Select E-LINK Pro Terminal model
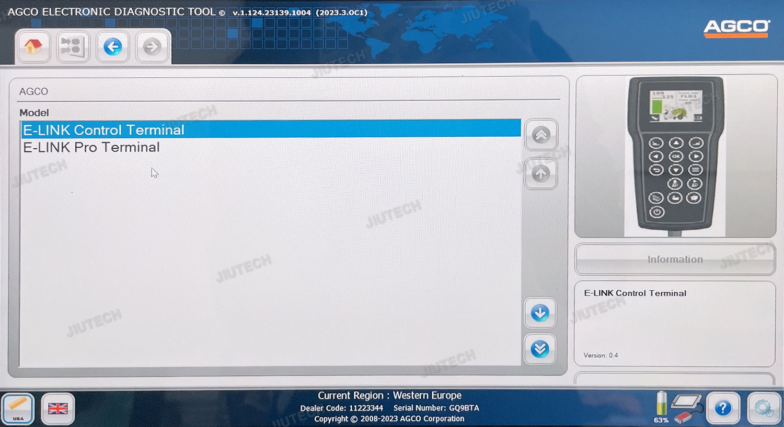 pyautogui.click(x=91, y=148)
